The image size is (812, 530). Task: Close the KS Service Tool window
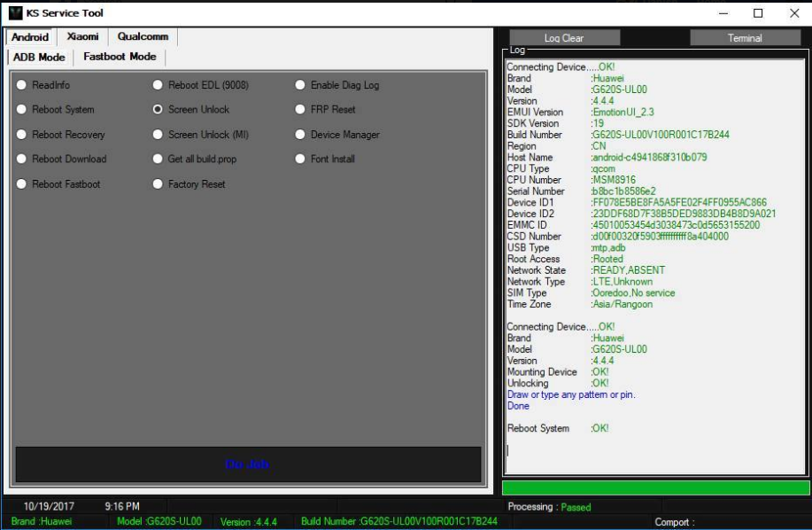pos(794,13)
